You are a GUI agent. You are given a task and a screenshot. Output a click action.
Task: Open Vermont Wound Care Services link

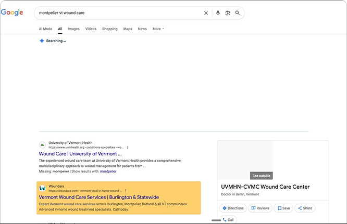tap(99, 197)
